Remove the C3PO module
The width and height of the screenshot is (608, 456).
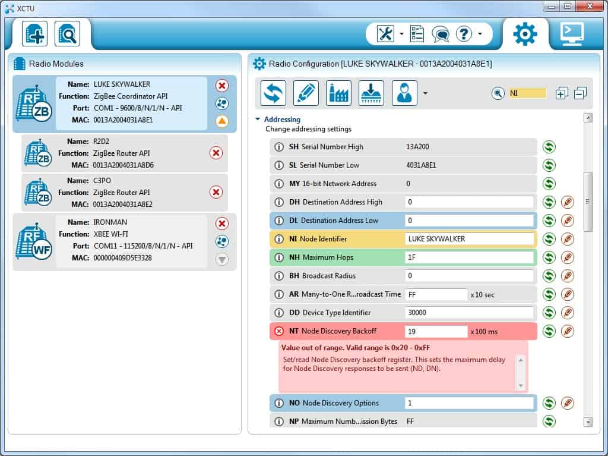[216, 192]
